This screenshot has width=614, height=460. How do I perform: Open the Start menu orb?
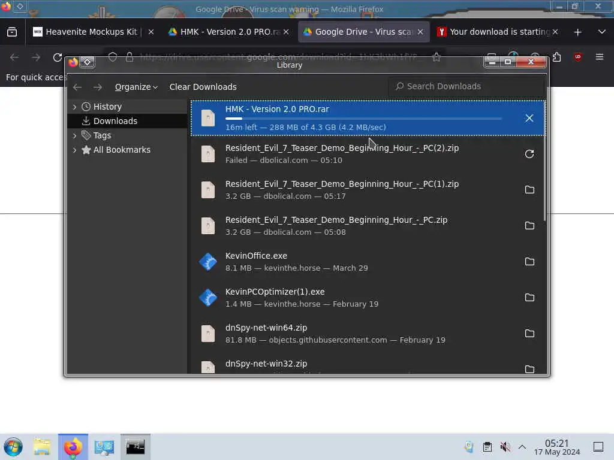tap(13, 447)
